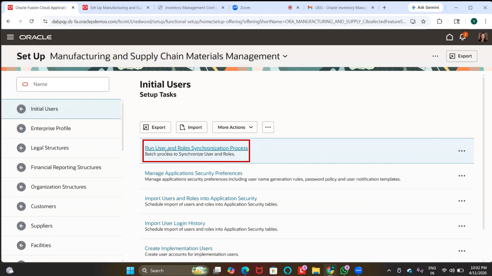Click the browser address bar URL
Viewport: 492px width, 276px height.
coord(229,21)
